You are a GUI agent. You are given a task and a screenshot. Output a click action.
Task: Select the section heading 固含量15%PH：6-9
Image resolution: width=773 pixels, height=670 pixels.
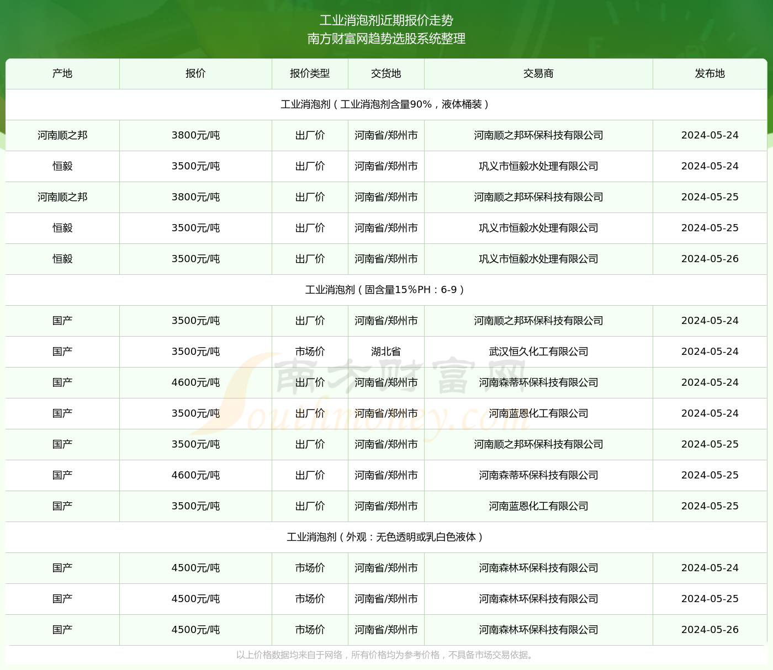pyautogui.click(x=386, y=290)
